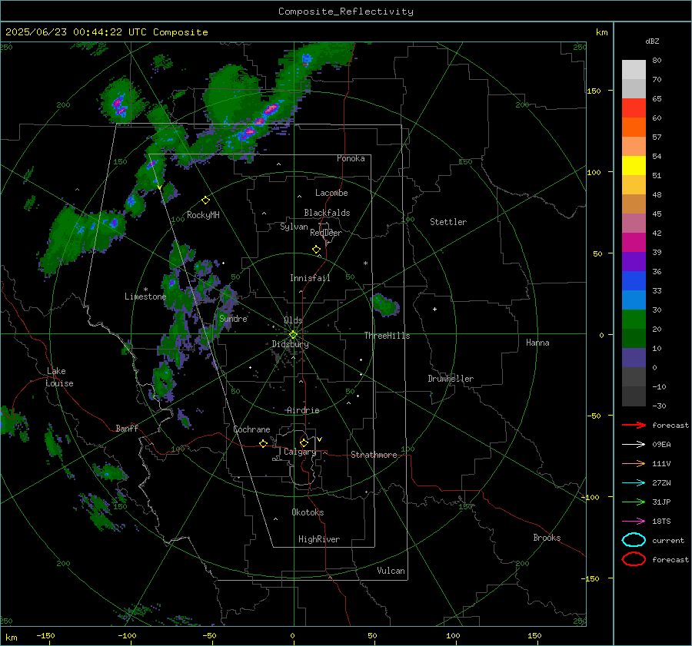
Task: Pick the light-gray swatch between 80 and 70 dBZ
Action: [634, 69]
